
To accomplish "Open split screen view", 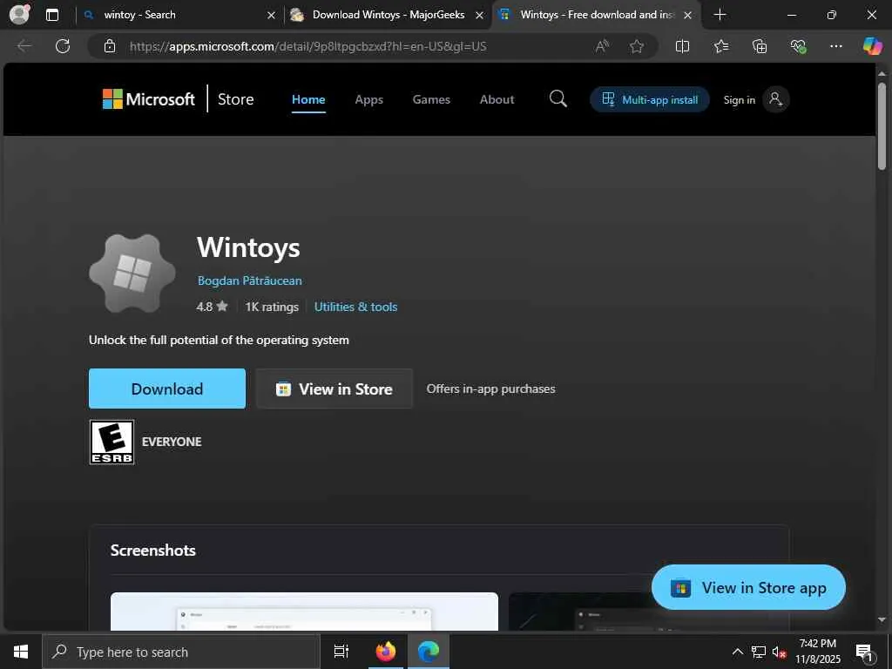I will click(x=682, y=46).
